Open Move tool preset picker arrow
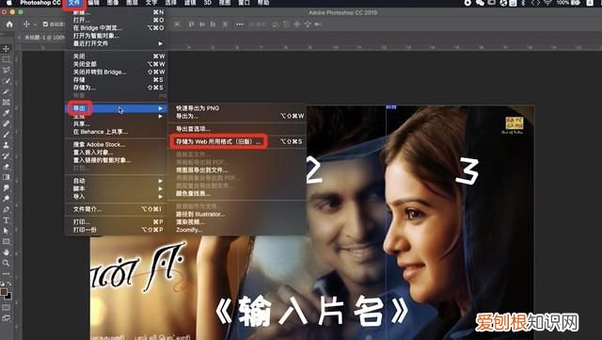The height and width of the screenshot is (340, 602). (x=35, y=24)
